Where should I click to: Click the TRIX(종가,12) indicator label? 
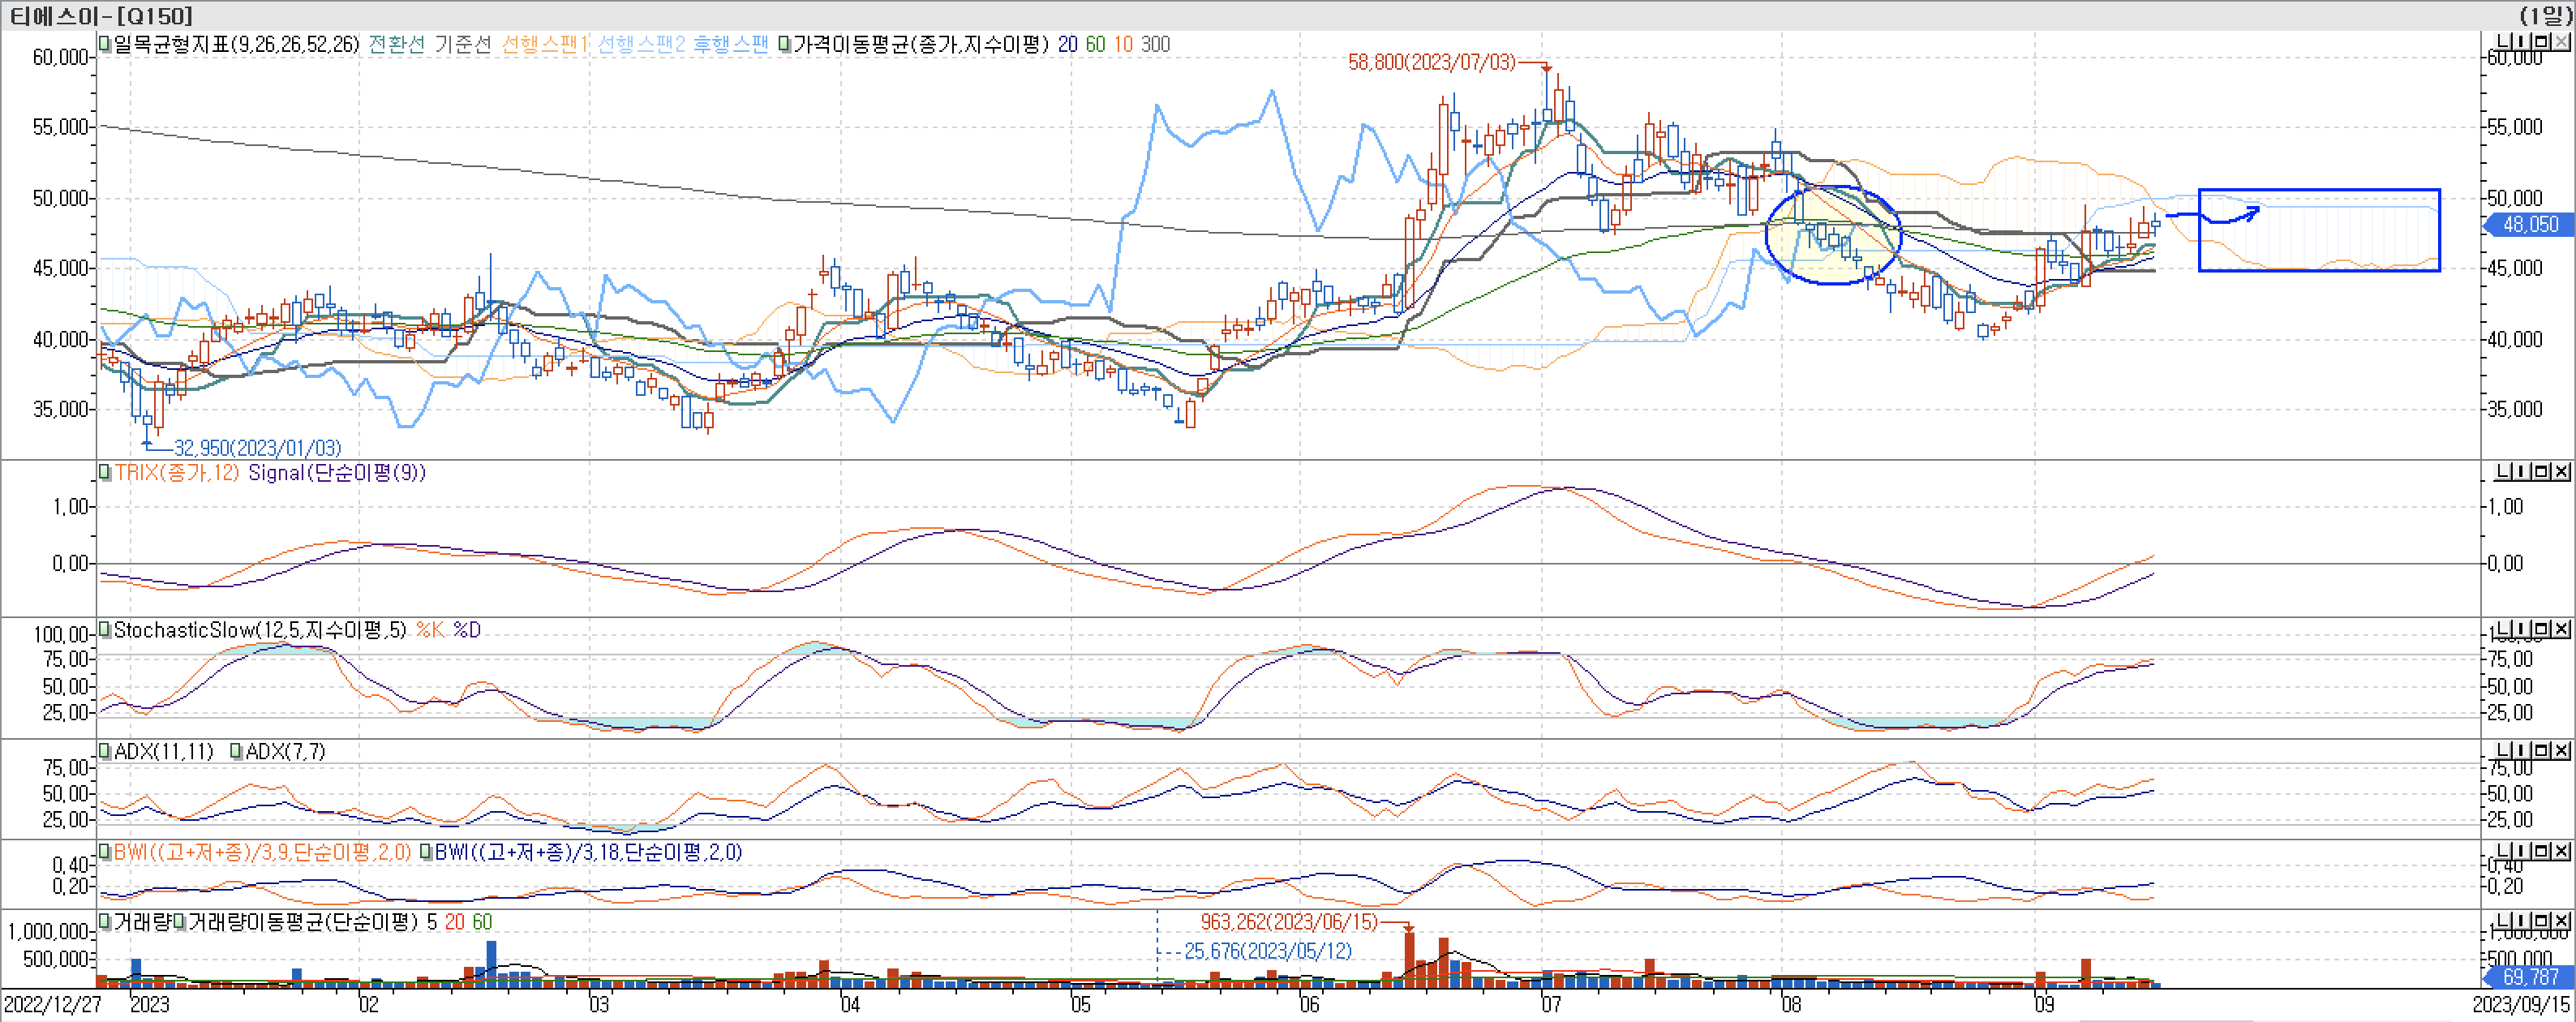pyautogui.click(x=177, y=473)
